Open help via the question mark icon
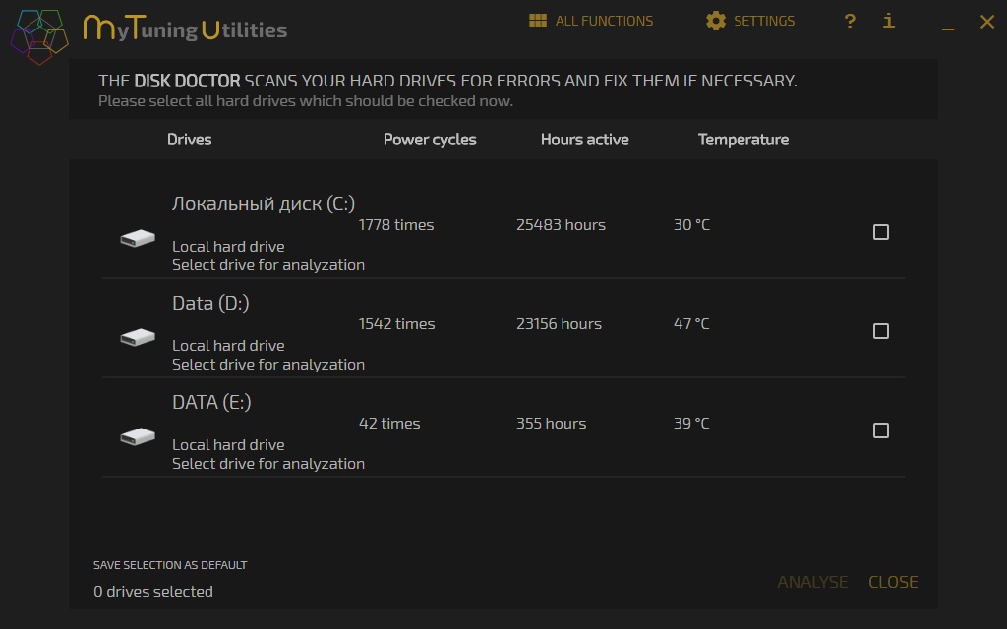Image resolution: width=1007 pixels, height=629 pixels. pyautogui.click(x=850, y=21)
